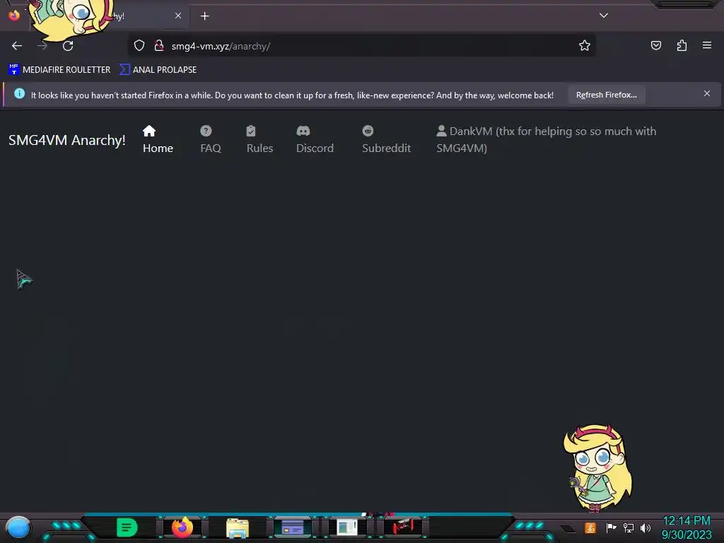Open Action Center flag in tray
The width and height of the screenshot is (724, 543).
[x=611, y=527]
